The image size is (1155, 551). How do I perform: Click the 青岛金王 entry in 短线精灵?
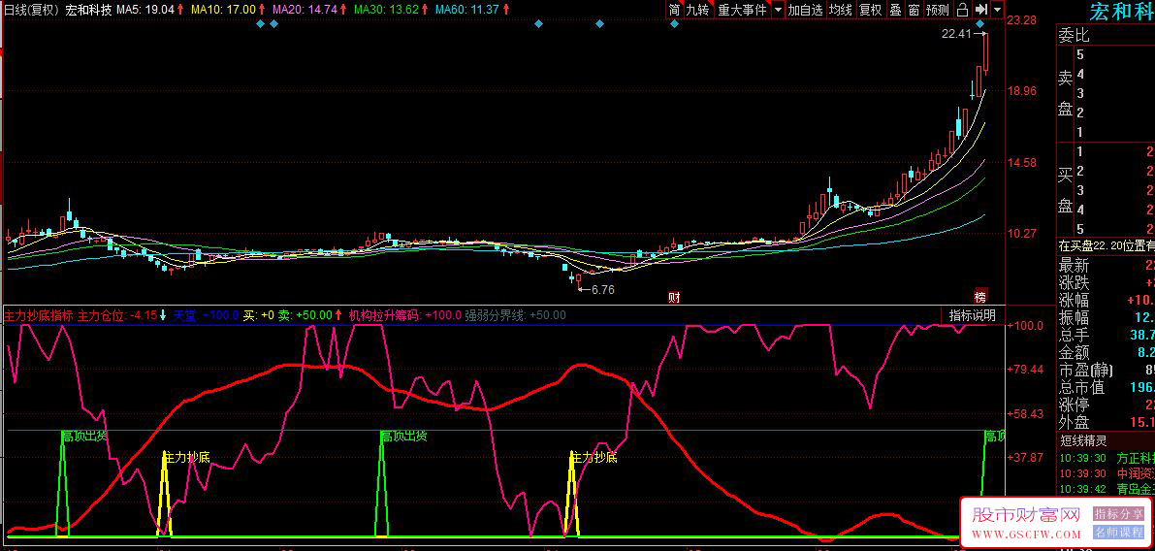(x=1106, y=488)
